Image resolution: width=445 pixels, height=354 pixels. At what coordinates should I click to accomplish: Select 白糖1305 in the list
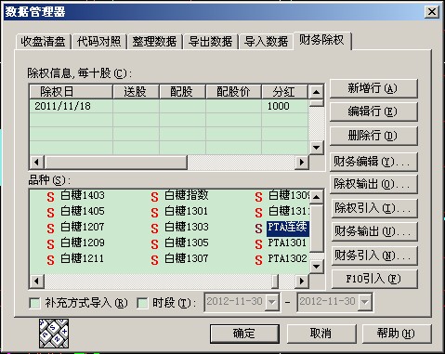[187, 243]
